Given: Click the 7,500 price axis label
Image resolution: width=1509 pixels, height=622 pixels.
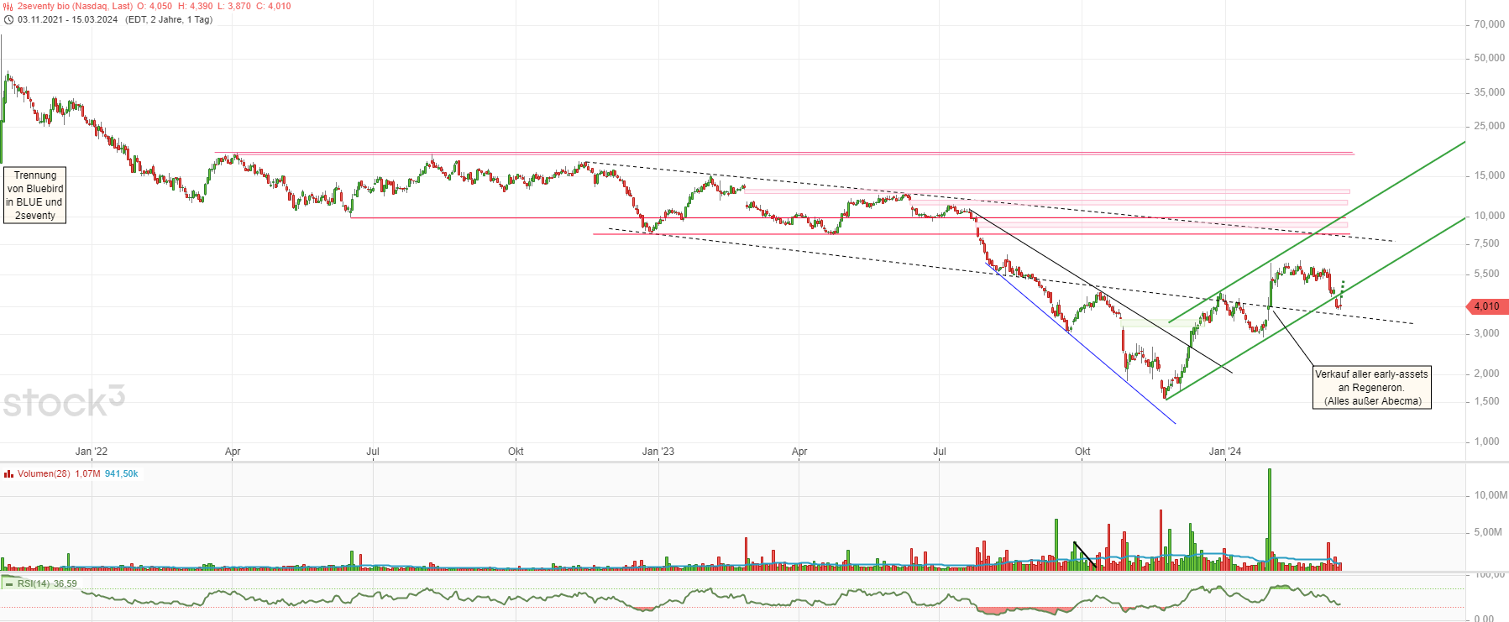Looking at the screenshot, I should [1487, 243].
